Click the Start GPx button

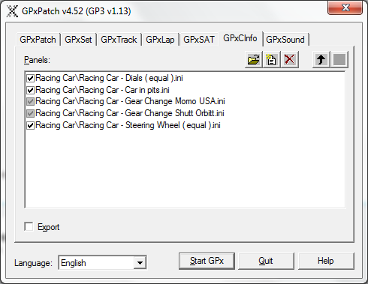tap(207, 261)
